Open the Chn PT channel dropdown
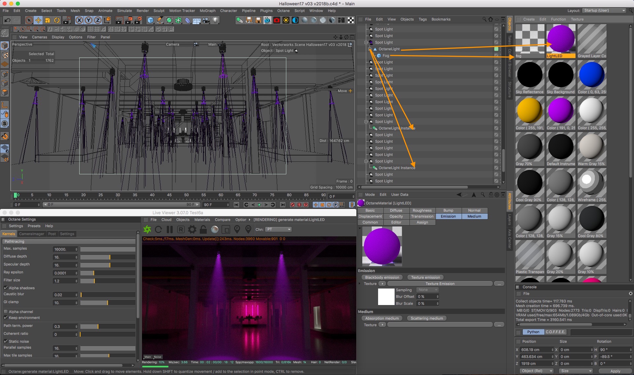Image resolution: width=634 pixels, height=375 pixels. pyautogui.click(x=279, y=229)
